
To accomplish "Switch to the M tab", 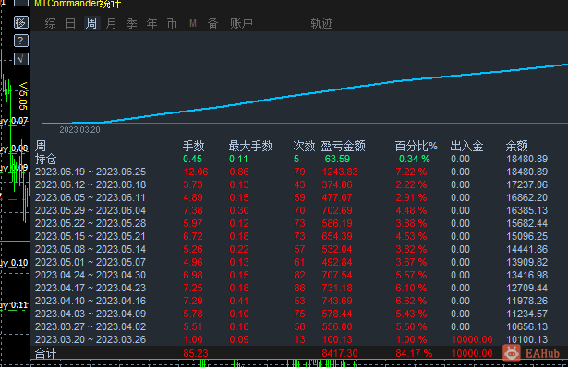I will coord(193,23).
